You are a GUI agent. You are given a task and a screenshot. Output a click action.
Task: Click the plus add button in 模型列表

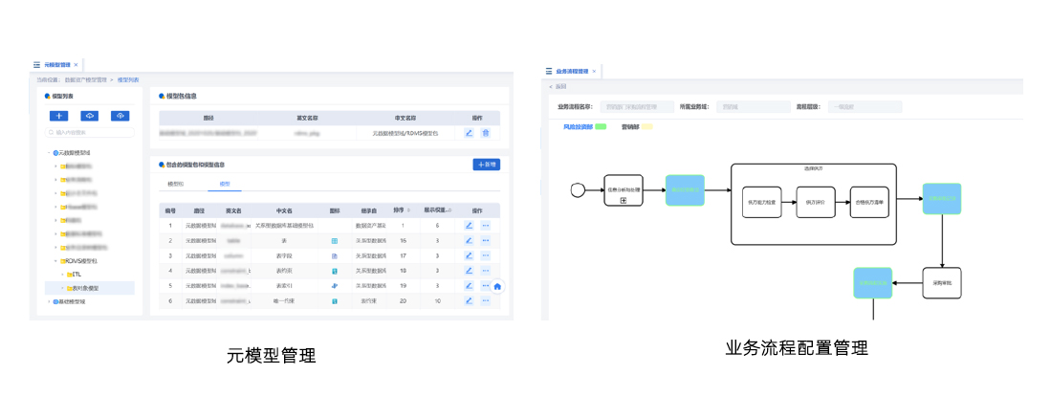pyautogui.click(x=58, y=116)
